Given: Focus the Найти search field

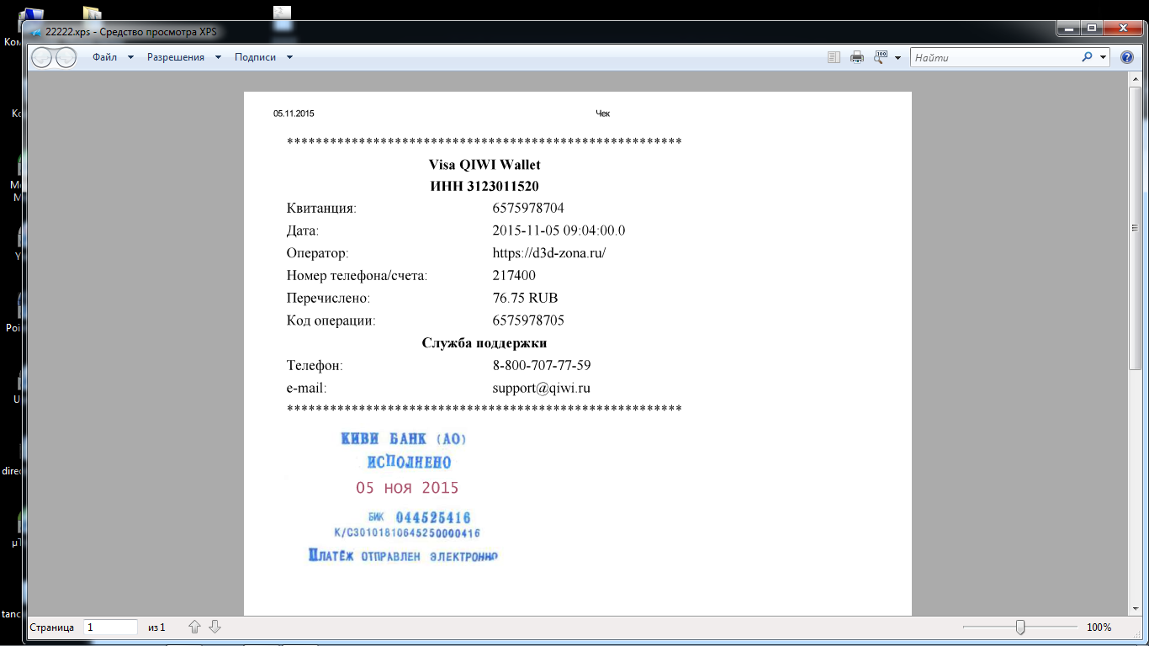Looking at the screenshot, I should pyautogui.click(x=994, y=58).
